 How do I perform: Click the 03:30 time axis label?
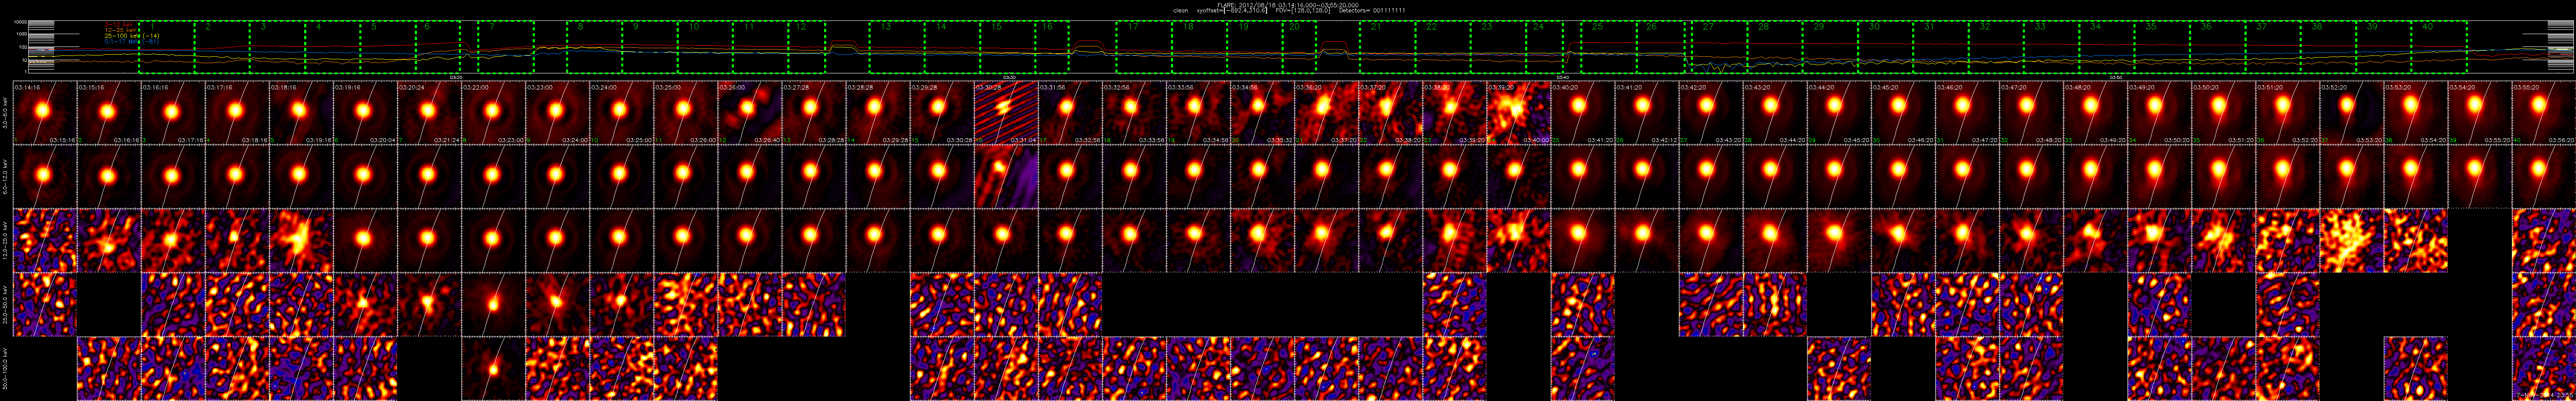click(1010, 77)
